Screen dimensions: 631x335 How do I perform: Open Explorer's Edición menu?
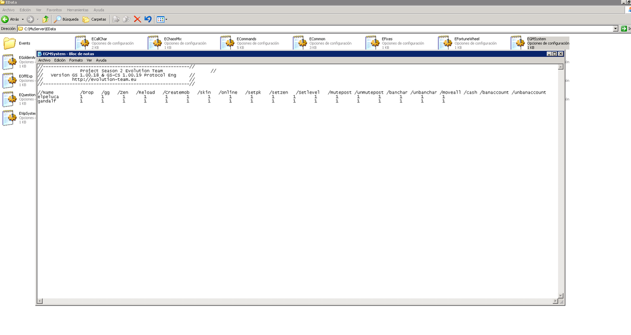(25, 10)
